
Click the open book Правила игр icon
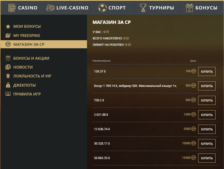point(8,94)
